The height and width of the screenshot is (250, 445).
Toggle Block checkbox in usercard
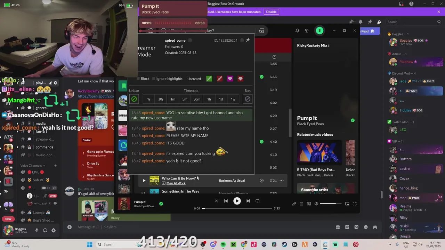[x=138, y=79]
